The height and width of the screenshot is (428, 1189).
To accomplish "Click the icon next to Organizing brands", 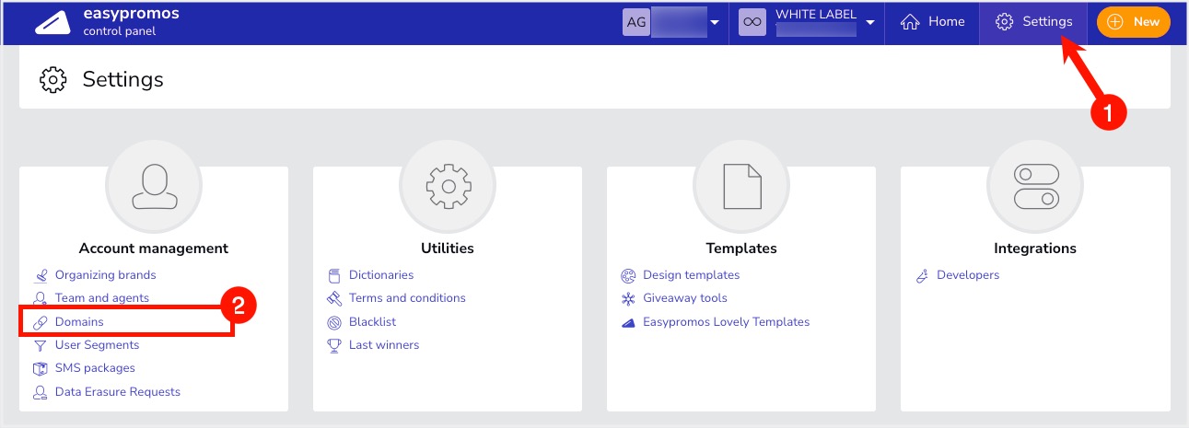I will [40, 275].
